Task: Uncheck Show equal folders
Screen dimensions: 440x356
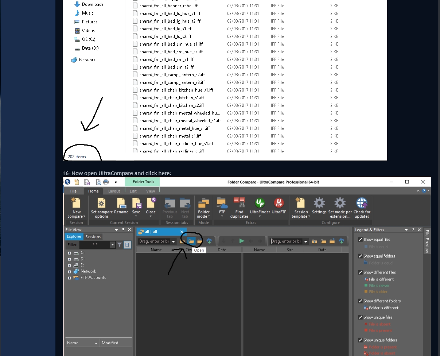Action: tap(360, 256)
